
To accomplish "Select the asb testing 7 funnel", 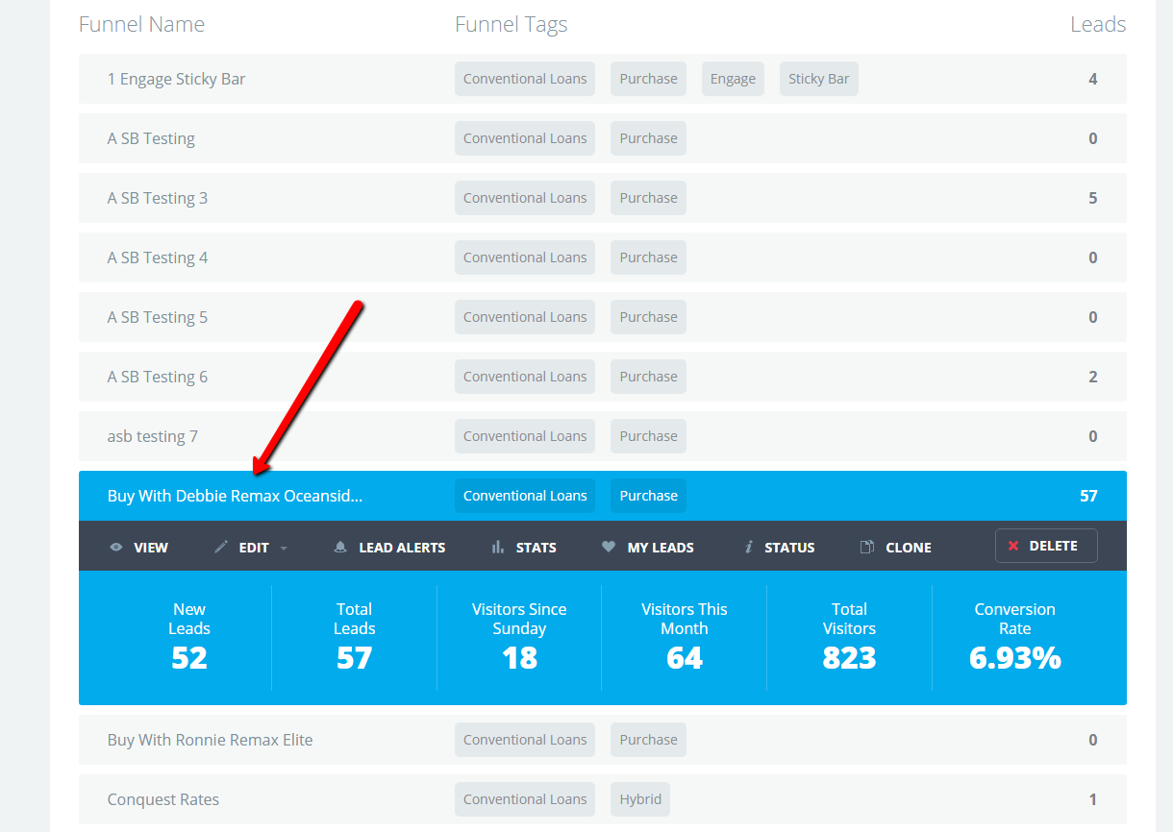I will [603, 436].
